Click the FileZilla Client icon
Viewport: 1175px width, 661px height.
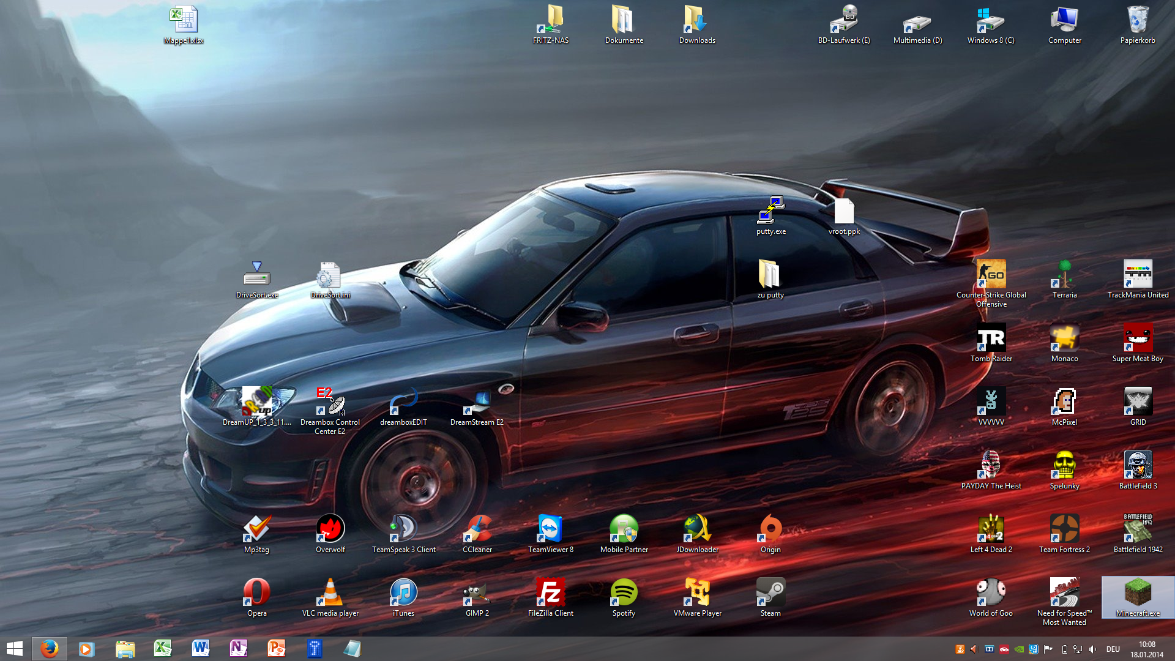coord(550,592)
